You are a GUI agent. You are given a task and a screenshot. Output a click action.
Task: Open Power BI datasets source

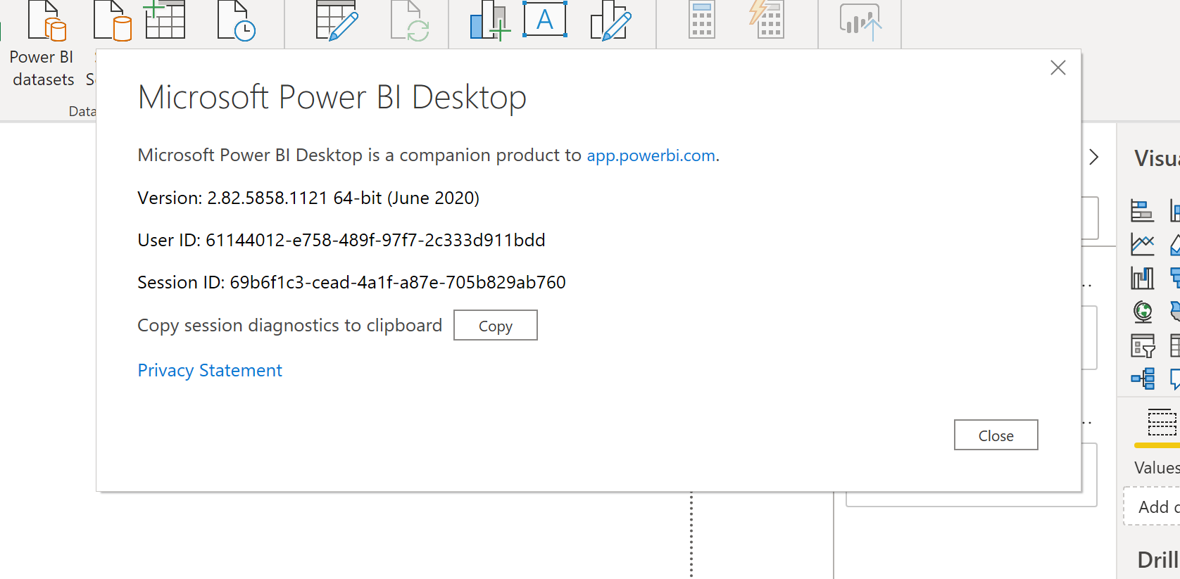click(x=42, y=44)
